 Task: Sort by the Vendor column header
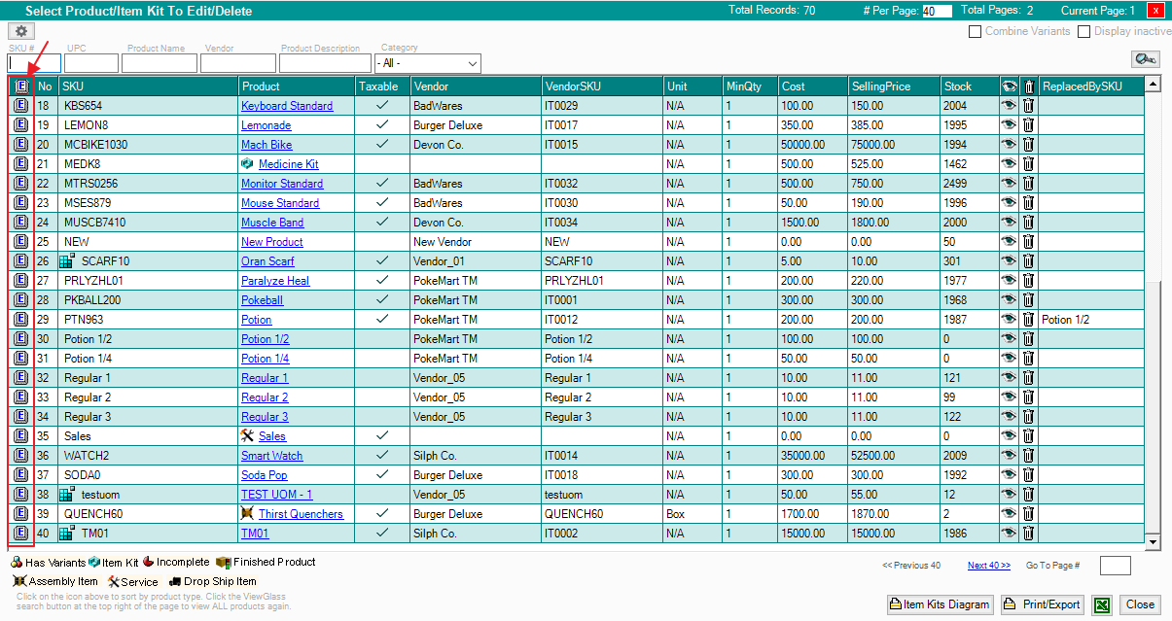click(431, 86)
